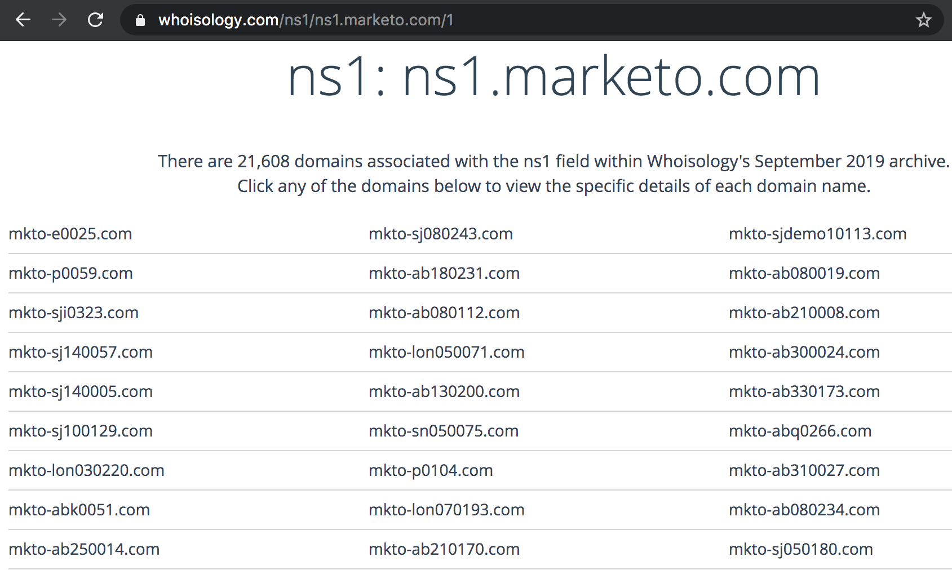Open domain mkto-ab080112.com

coord(444,313)
